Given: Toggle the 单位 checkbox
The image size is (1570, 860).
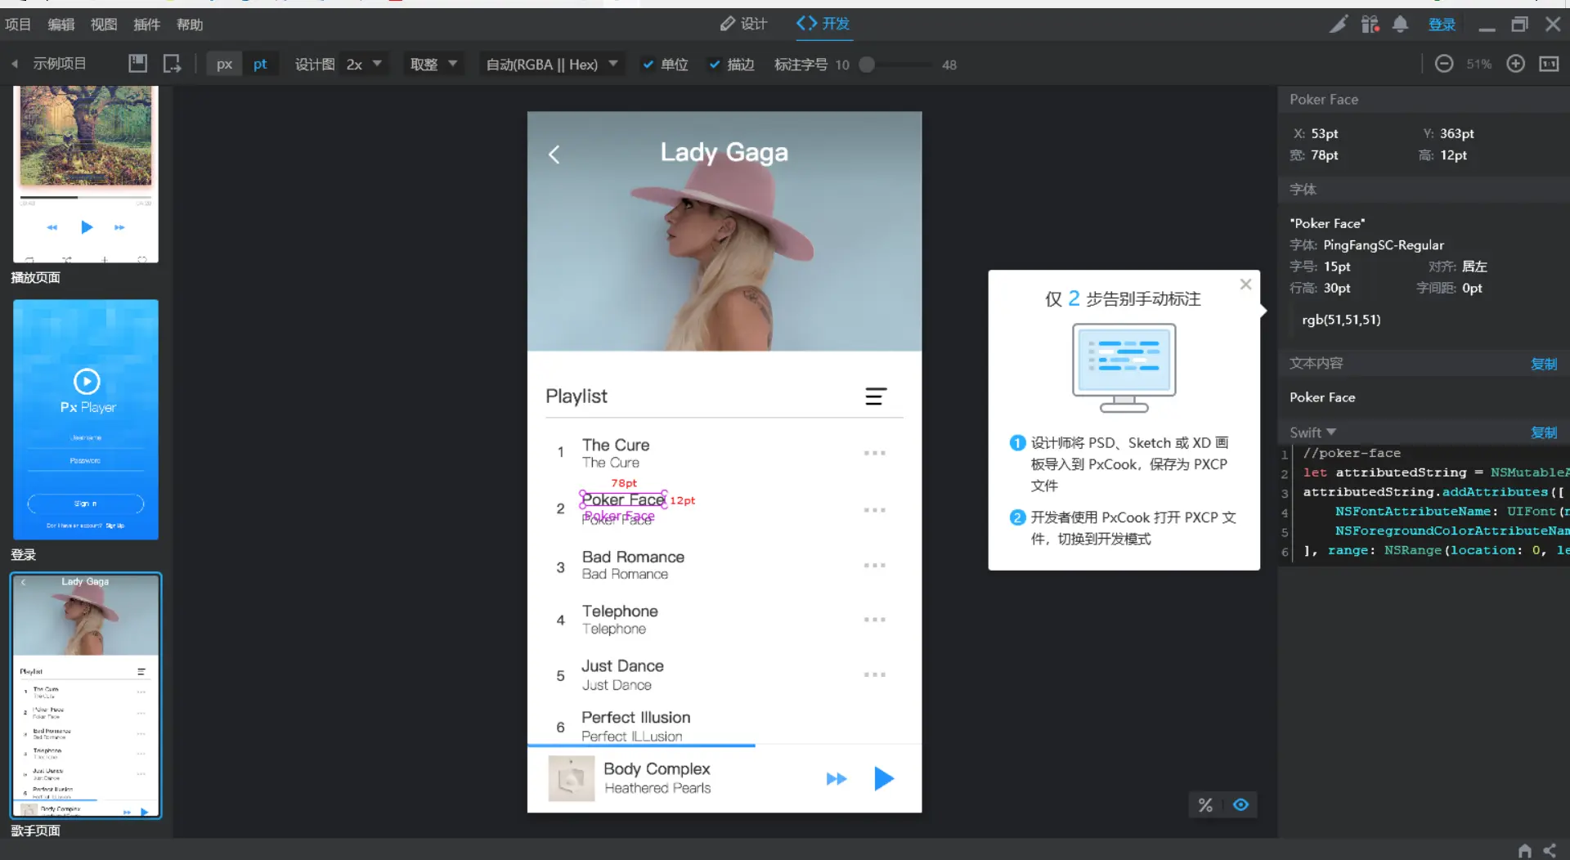Looking at the screenshot, I should point(648,65).
